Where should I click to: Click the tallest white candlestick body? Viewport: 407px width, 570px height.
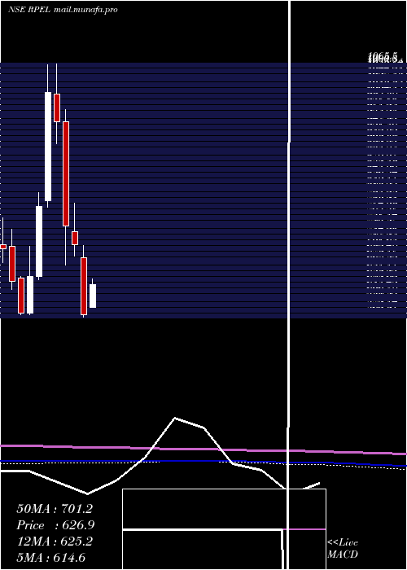(x=48, y=147)
